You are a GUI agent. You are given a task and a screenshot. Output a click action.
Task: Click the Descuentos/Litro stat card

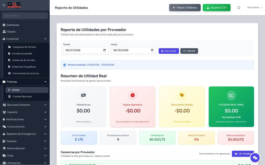tap(236, 138)
